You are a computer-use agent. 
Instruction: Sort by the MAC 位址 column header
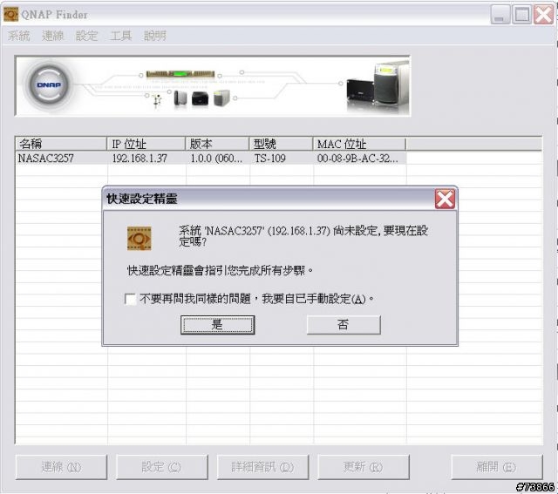(x=359, y=144)
